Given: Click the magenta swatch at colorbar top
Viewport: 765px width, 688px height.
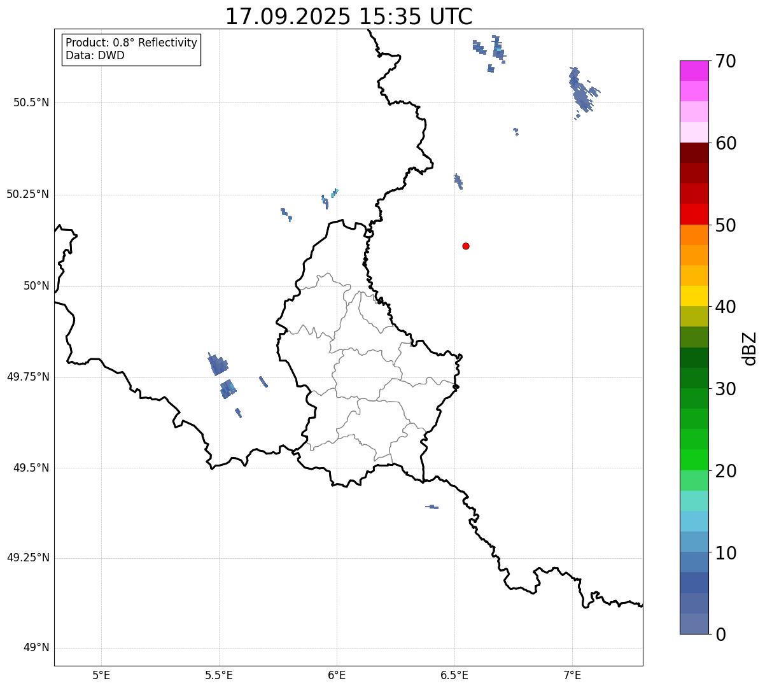Looking at the screenshot, I should [694, 71].
